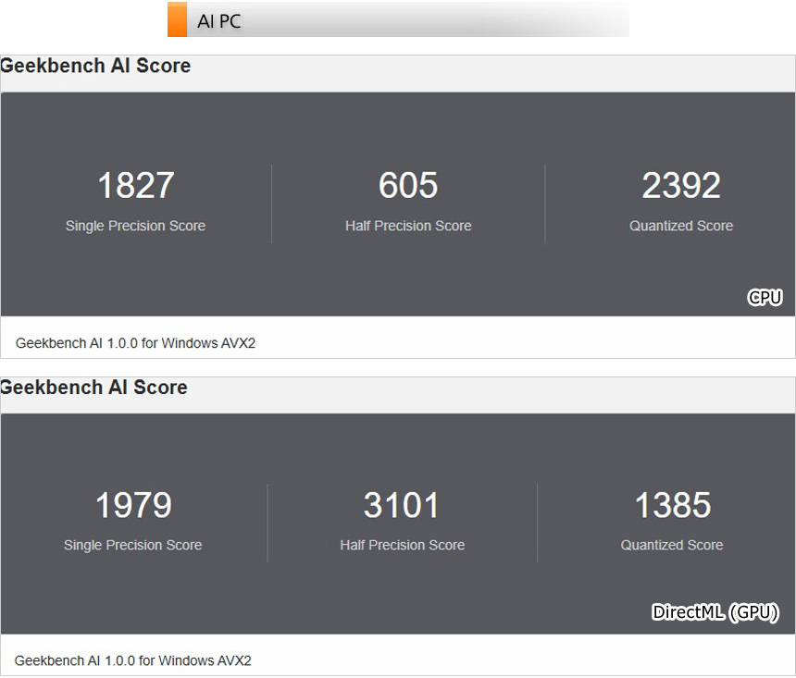796x678 pixels.
Task: Select the 1385 quantized value
Action: point(672,506)
